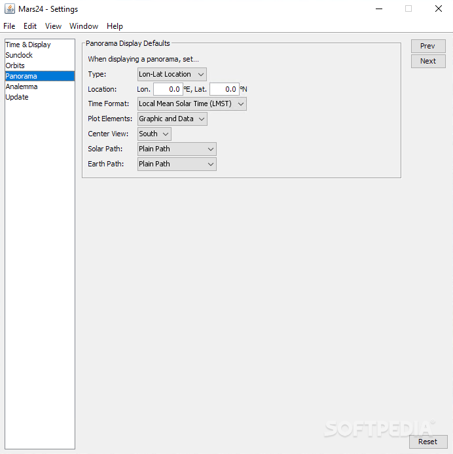This screenshot has height=454, width=453.
Task: Open the Plot Elements dropdown
Action: coord(172,119)
